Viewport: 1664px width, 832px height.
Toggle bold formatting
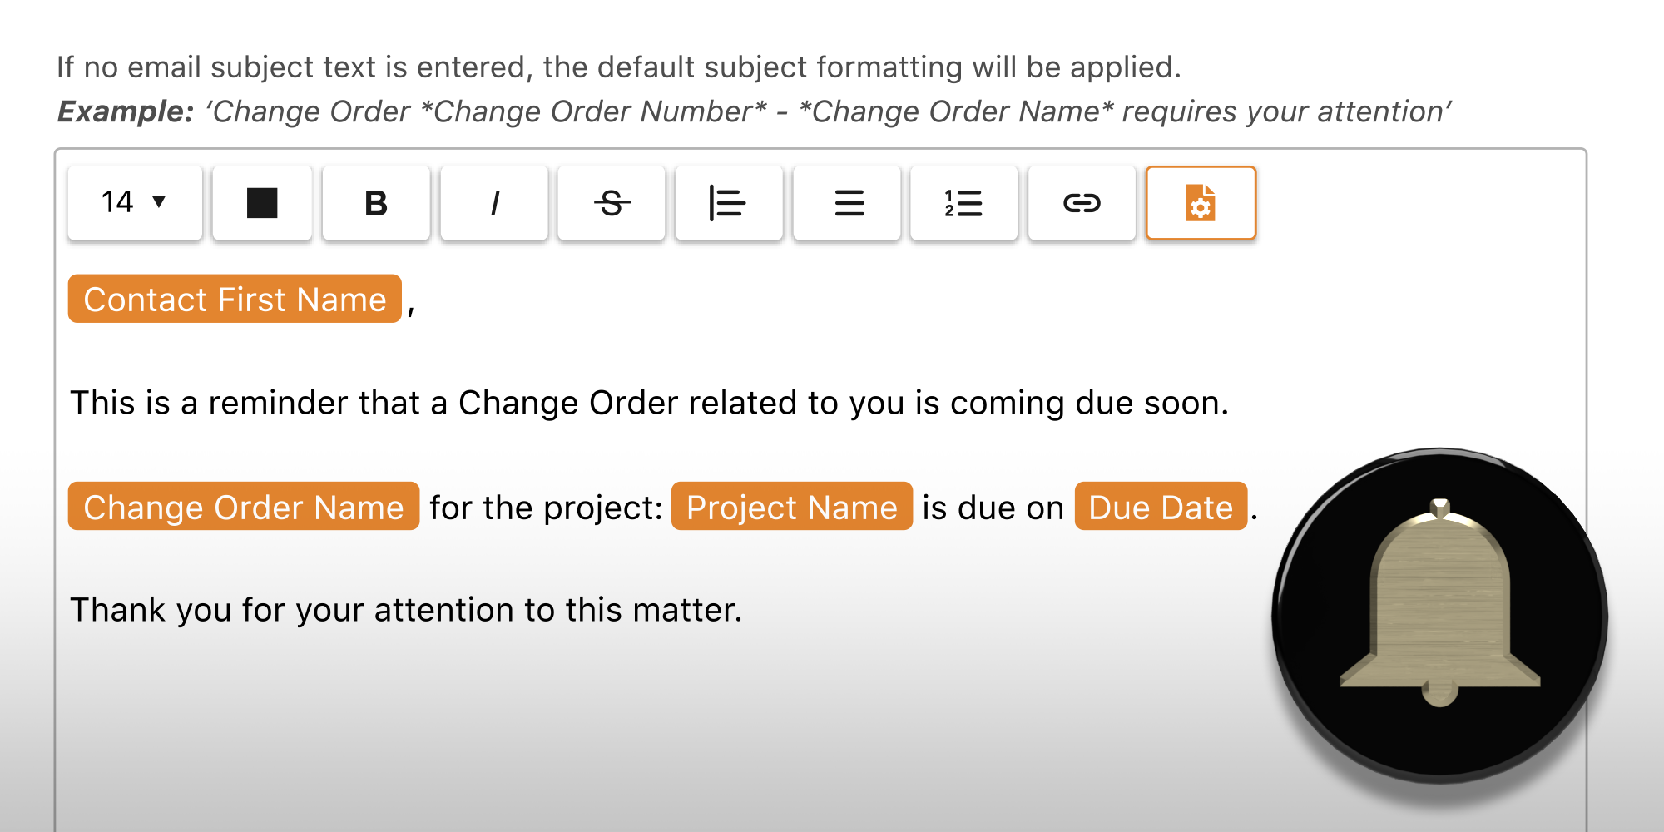tap(375, 202)
